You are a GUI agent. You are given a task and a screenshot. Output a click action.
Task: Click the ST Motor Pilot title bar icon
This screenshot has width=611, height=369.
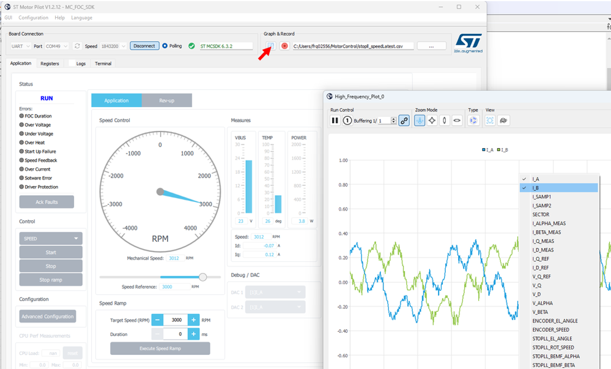7,7
